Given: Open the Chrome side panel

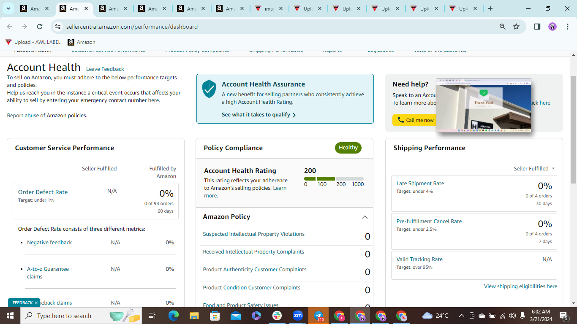Looking at the screenshot, I should [537, 27].
